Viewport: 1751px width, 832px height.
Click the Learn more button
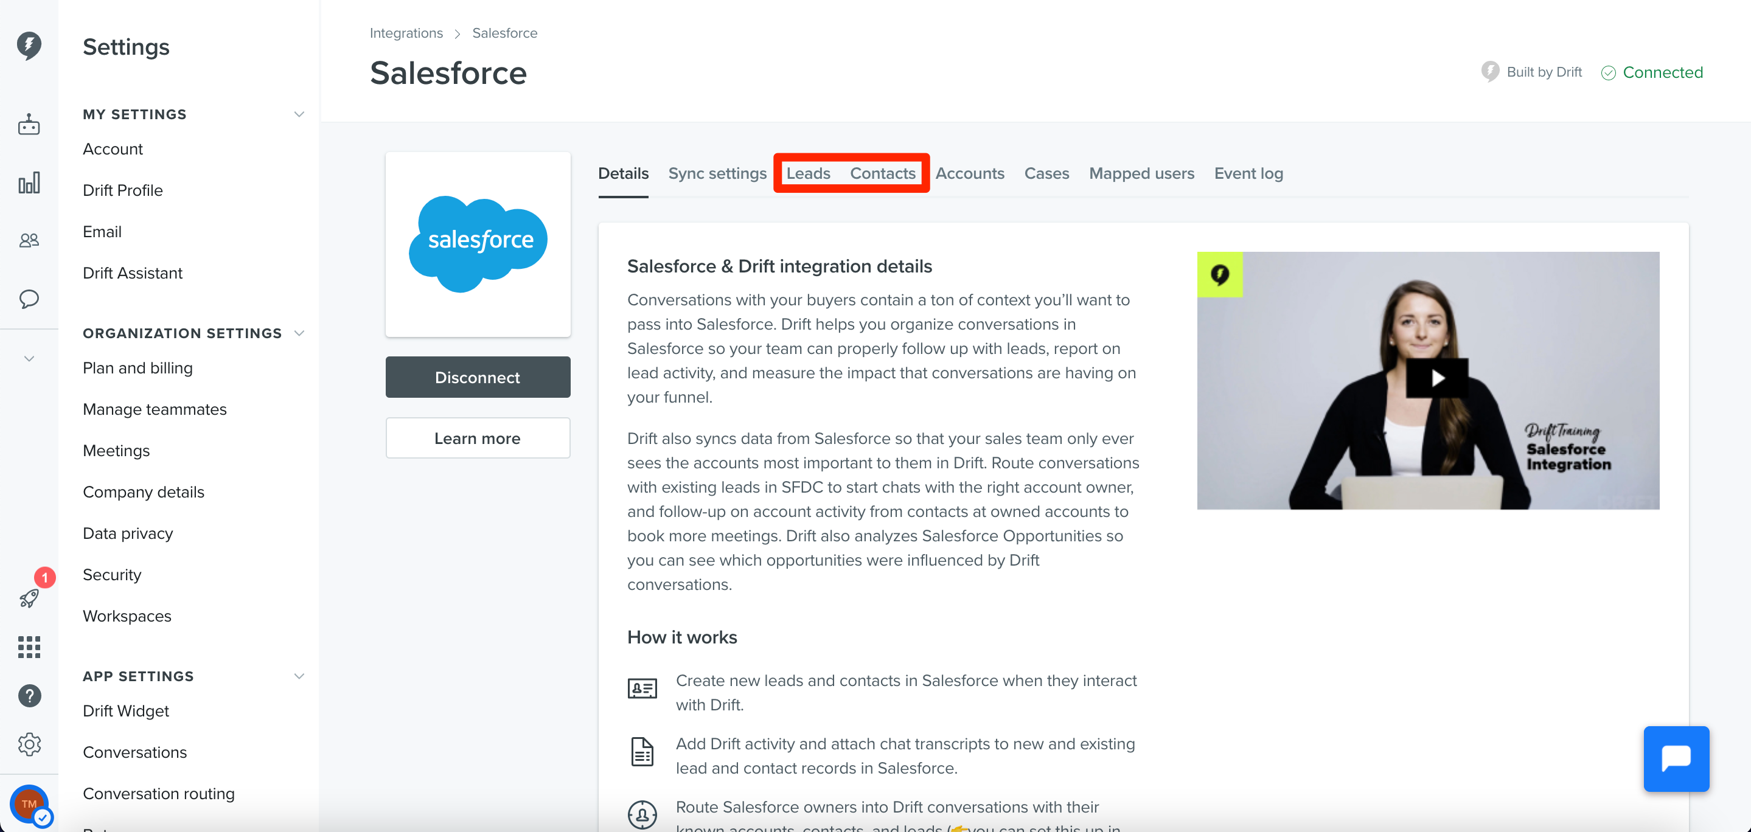coord(478,439)
